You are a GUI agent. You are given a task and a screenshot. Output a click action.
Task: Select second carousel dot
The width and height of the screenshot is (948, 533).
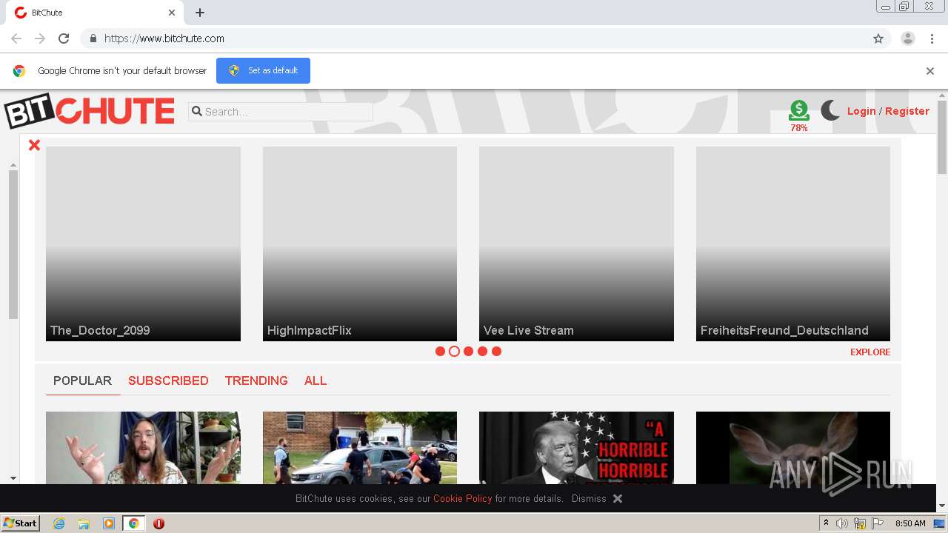pyautogui.click(x=454, y=351)
